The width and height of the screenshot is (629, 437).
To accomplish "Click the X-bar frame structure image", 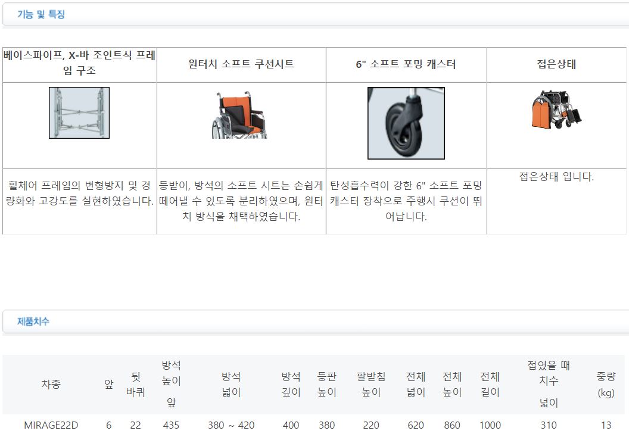I will coord(79,113).
